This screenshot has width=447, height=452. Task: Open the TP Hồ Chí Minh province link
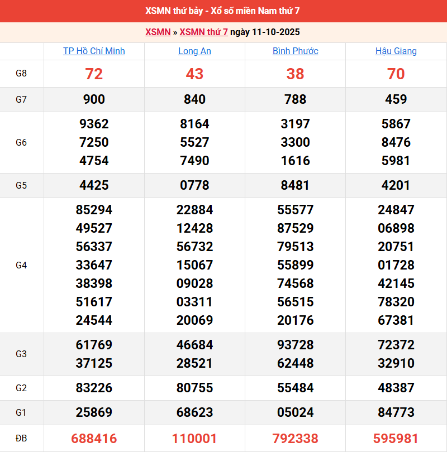[94, 51]
